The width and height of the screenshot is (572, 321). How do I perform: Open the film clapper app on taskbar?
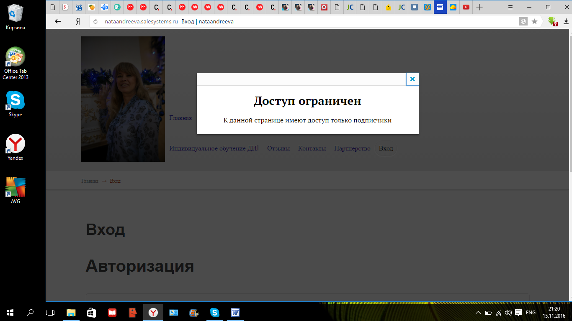194,312
